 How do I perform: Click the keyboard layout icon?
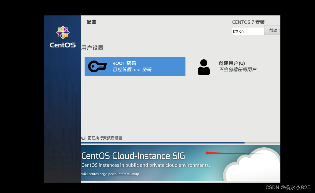click(x=236, y=31)
